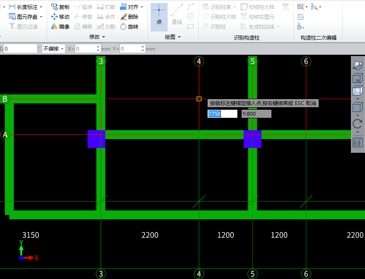365x279 pixels.
Task: Click the 复制 (Copy) tool
Action: tap(60, 7)
